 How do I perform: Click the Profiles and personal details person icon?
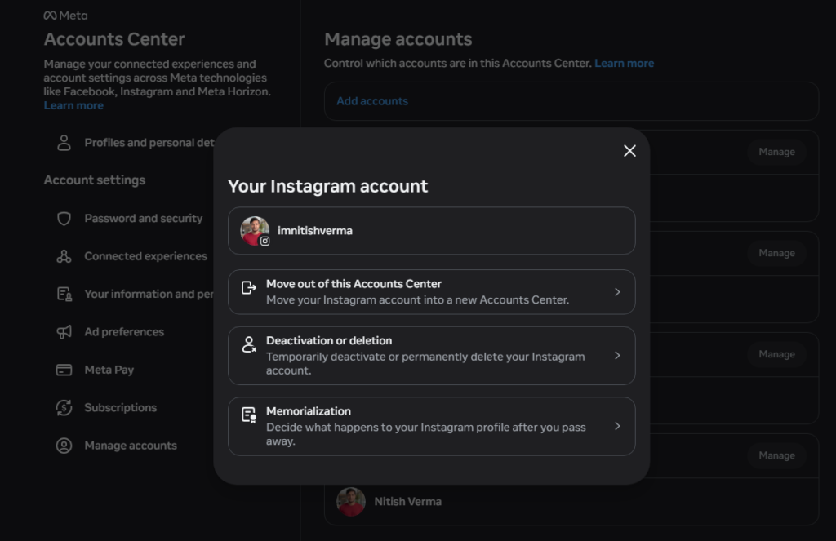pos(64,143)
